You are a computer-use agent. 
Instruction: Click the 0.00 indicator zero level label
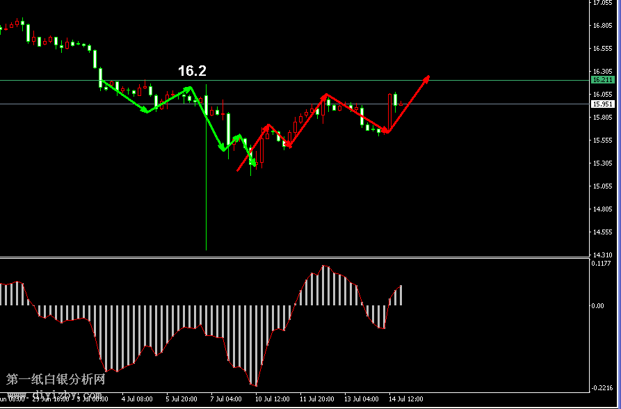(598, 305)
